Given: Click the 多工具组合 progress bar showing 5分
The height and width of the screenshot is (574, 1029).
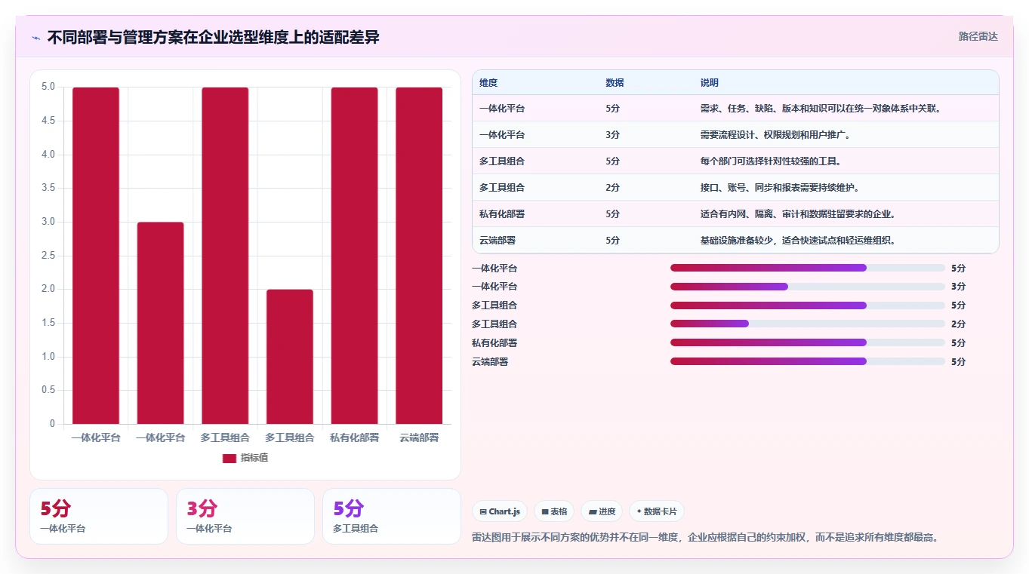Looking at the screenshot, I should click(x=808, y=305).
